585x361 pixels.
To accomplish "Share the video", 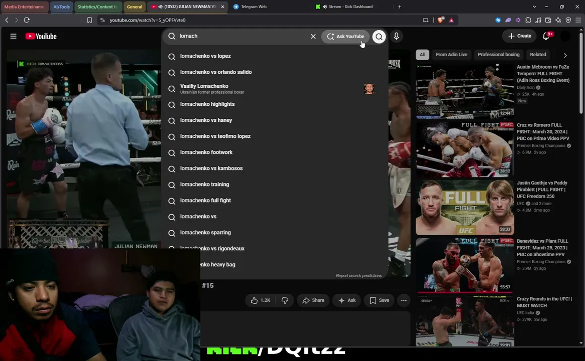I will tap(313, 300).
